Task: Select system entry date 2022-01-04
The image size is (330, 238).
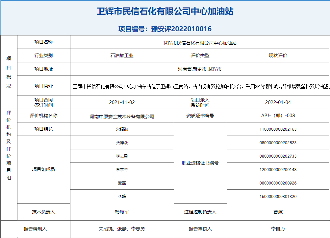Action: point(278,102)
